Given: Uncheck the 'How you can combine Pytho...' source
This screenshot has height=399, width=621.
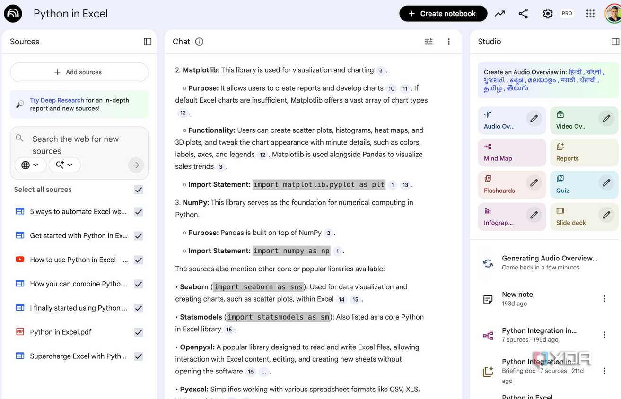Looking at the screenshot, I should coord(139,284).
